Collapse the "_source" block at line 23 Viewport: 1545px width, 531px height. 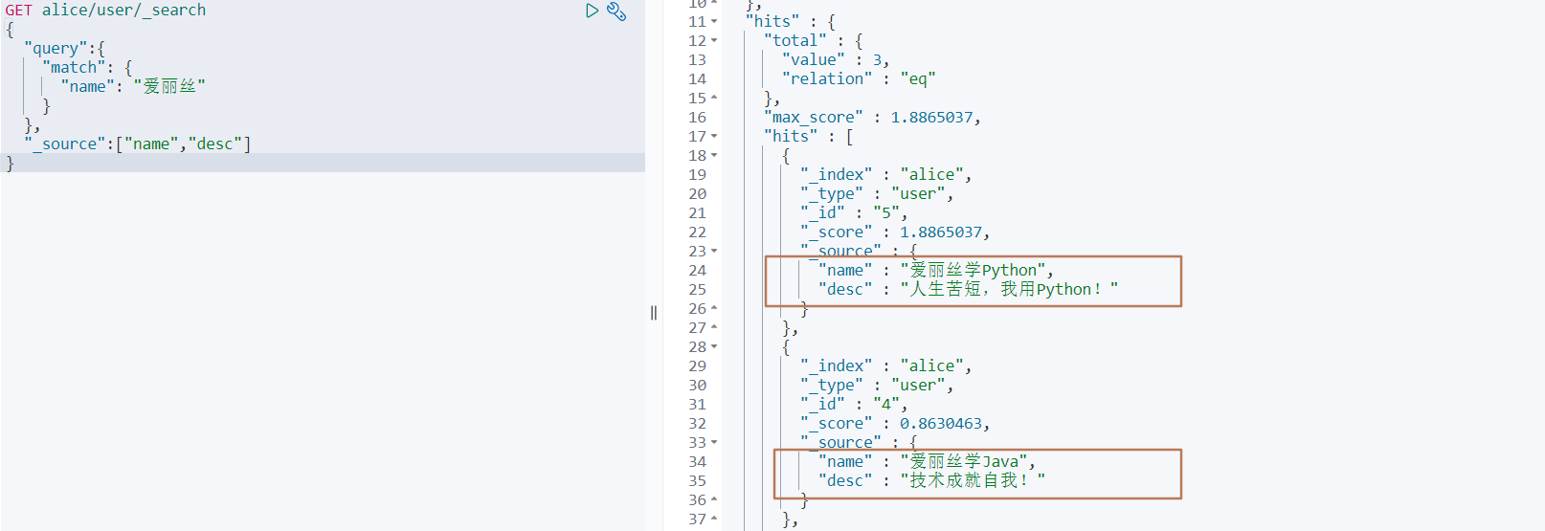tap(714, 252)
